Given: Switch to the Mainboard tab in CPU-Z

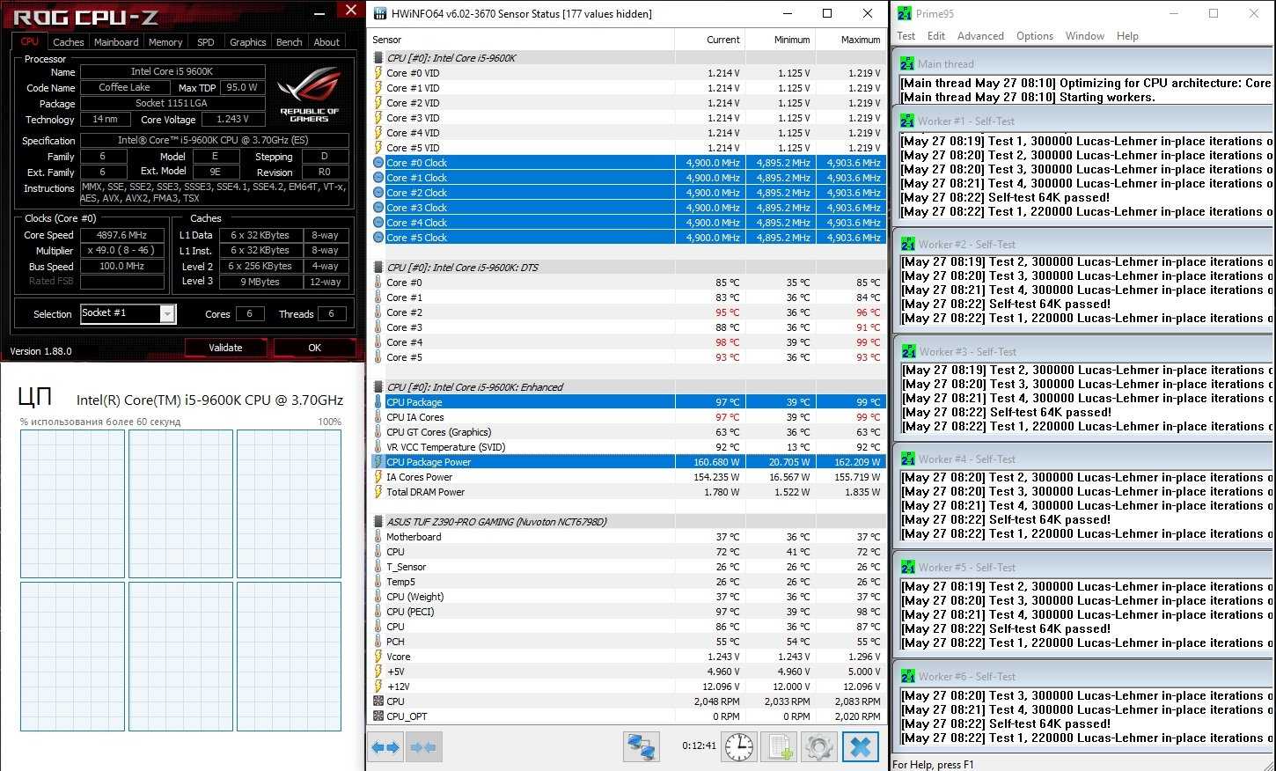Looking at the screenshot, I should [116, 42].
